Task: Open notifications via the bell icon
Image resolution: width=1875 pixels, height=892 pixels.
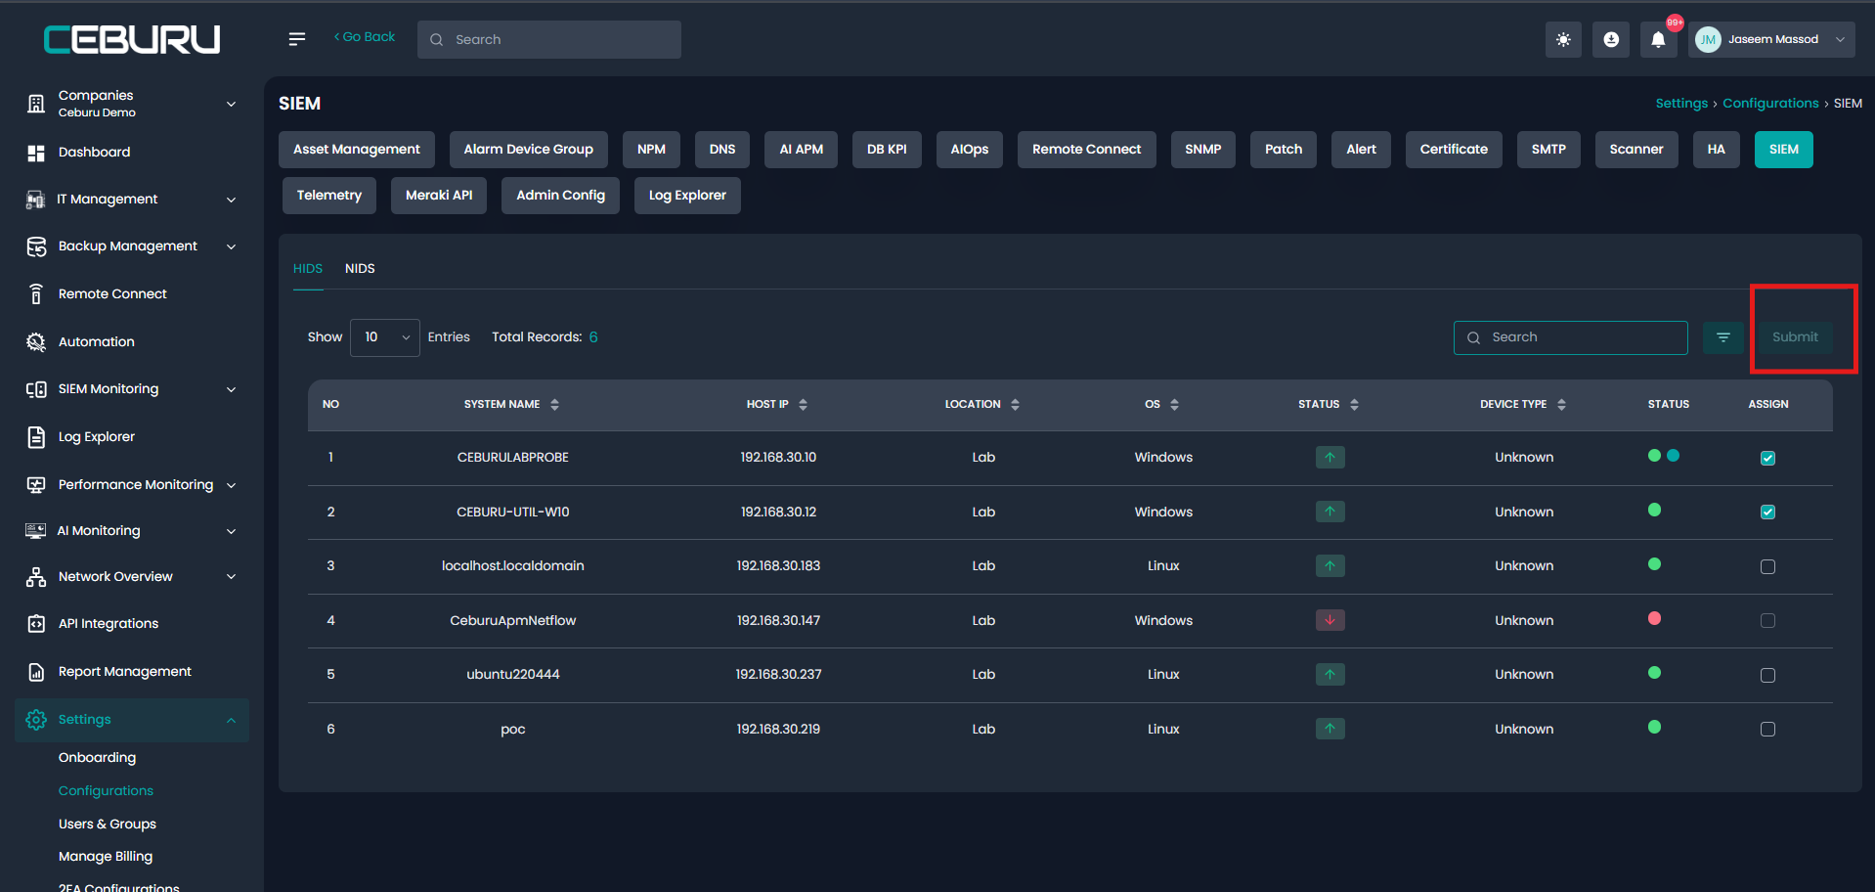Action: [1658, 40]
